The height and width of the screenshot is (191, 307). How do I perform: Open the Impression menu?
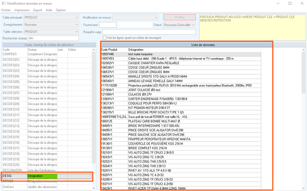[22, 10]
